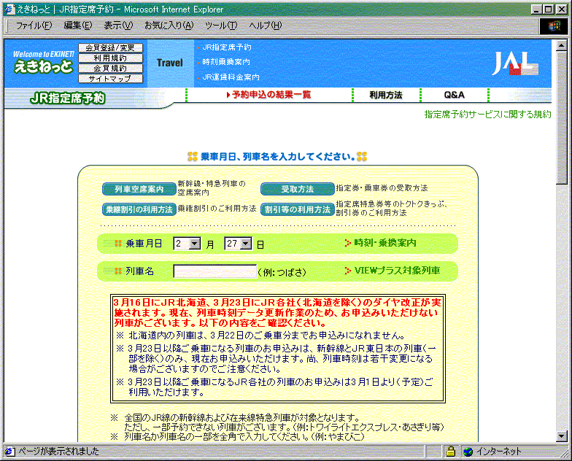This screenshot has height=461, width=572.
Task: Click the JAL logo banner
Action: pyautogui.click(x=514, y=63)
